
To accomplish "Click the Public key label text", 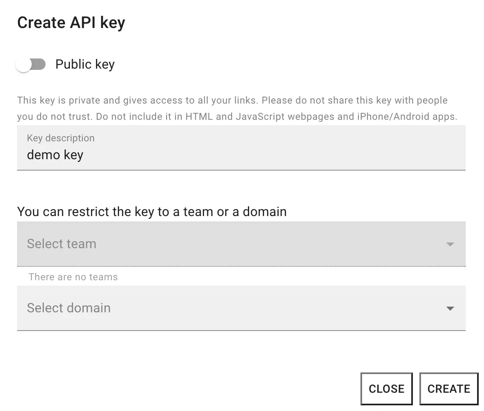I will pos(85,64).
